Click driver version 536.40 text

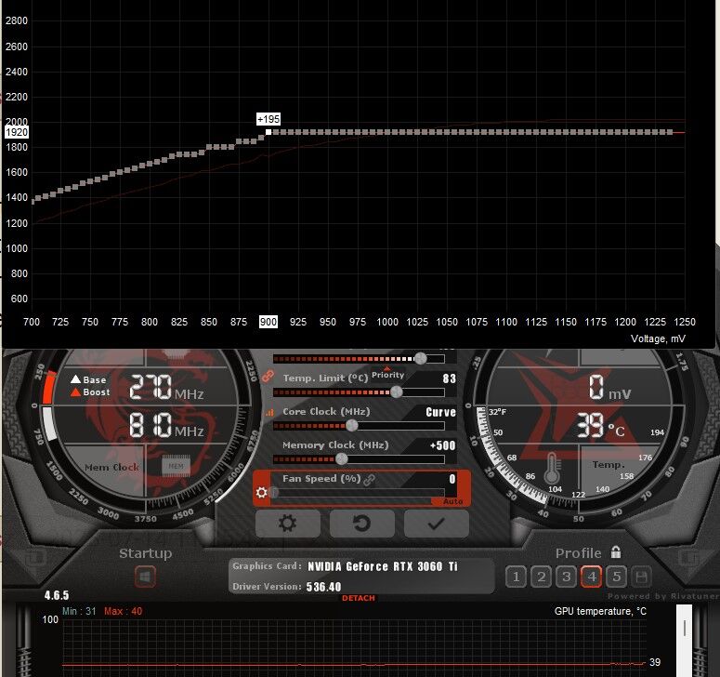323,587
